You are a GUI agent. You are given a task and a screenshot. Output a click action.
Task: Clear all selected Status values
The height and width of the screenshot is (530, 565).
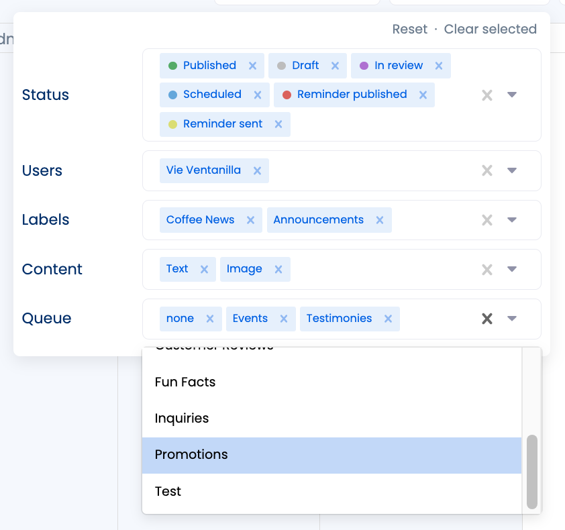487,95
